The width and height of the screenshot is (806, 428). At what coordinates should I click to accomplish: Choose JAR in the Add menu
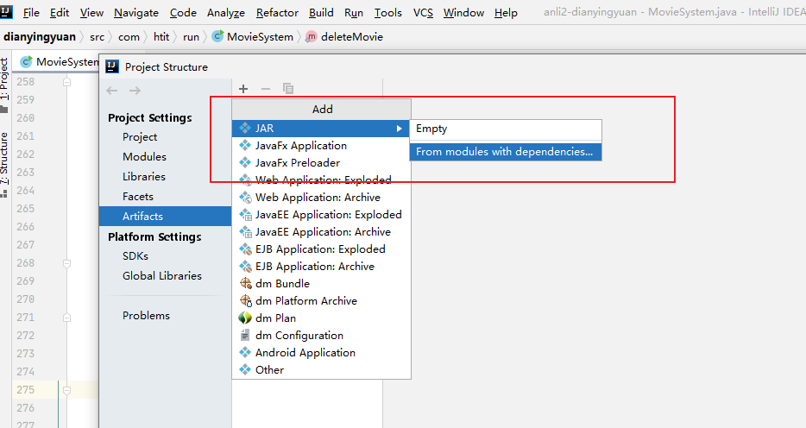pyautogui.click(x=321, y=129)
